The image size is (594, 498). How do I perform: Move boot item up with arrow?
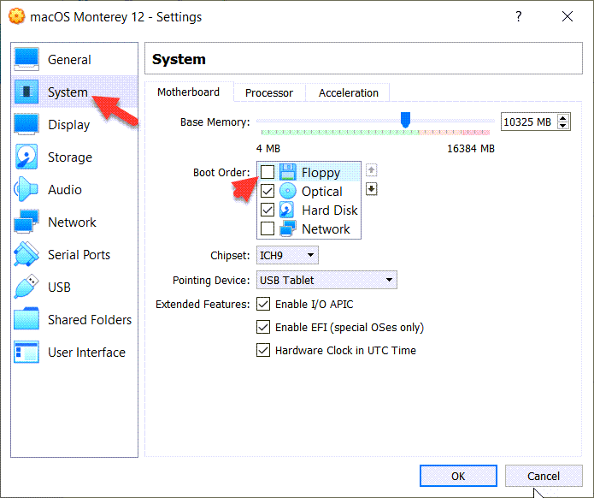coord(372,170)
